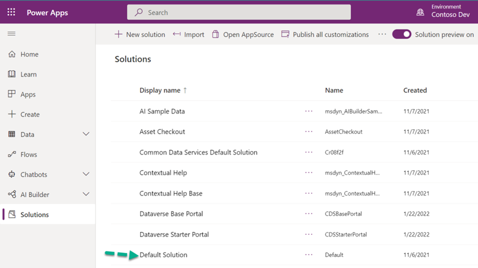Open Learn in the sidebar
The height and width of the screenshot is (268, 478).
29,74
